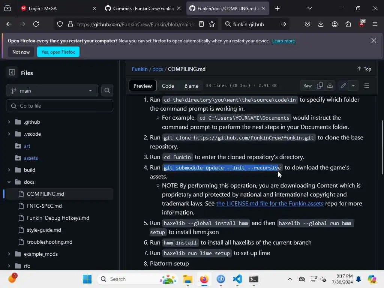Open Firefox downloads panel
Image resolution: width=384 pixels, height=288 pixels.
pyautogui.click(x=321, y=24)
